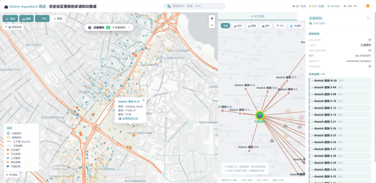The width and height of the screenshot is (376, 183).
Task: Select the 全部 graph filter chip
Action: pyautogui.click(x=225, y=26)
